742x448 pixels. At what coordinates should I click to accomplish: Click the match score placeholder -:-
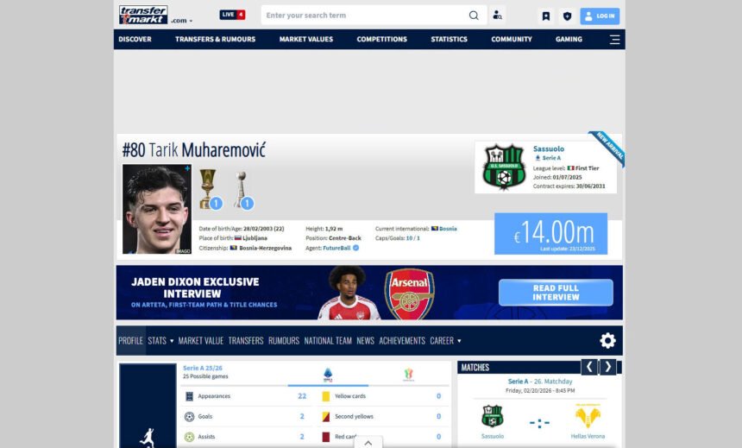coord(539,423)
